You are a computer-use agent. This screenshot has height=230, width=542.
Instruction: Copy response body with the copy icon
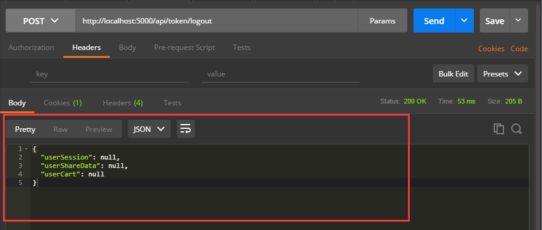click(499, 129)
